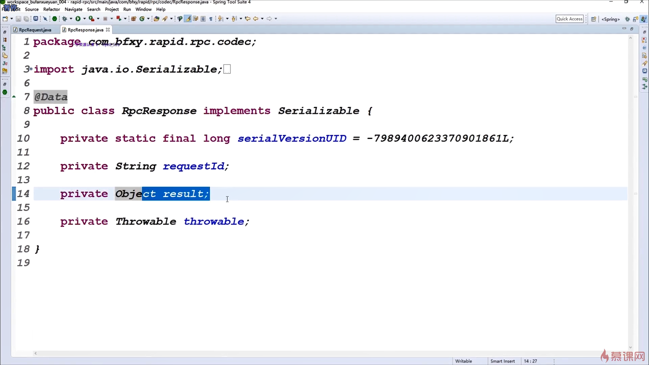Expand the Run button dropdown arrow

pos(85,19)
